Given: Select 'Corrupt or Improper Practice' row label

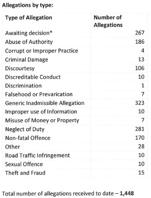Looking at the screenshot, I should pos(42,51).
